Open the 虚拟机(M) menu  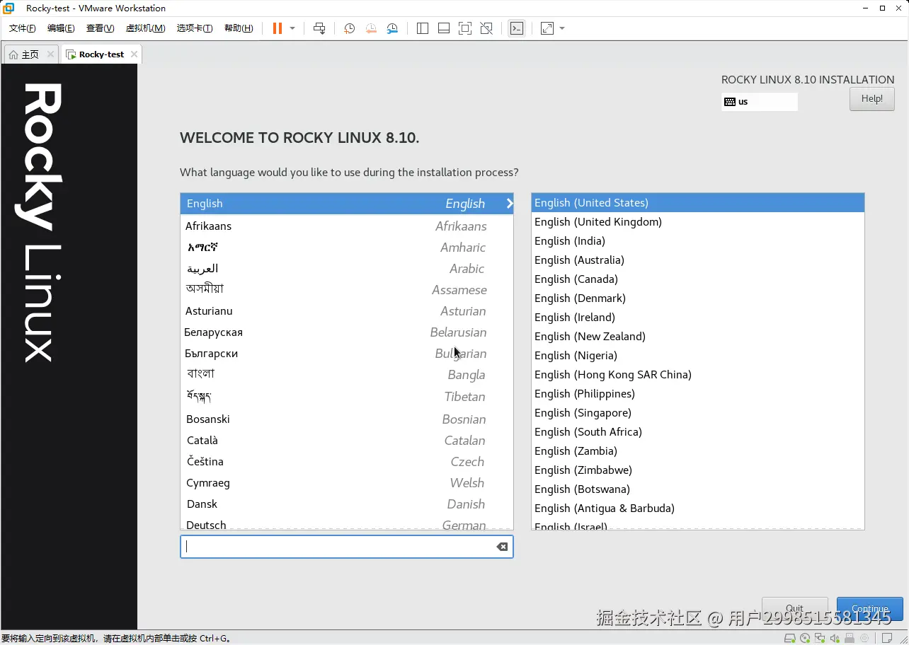pos(145,28)
